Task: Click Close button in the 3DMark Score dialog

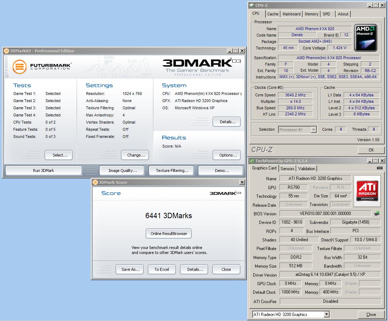Action: point(226,269)
